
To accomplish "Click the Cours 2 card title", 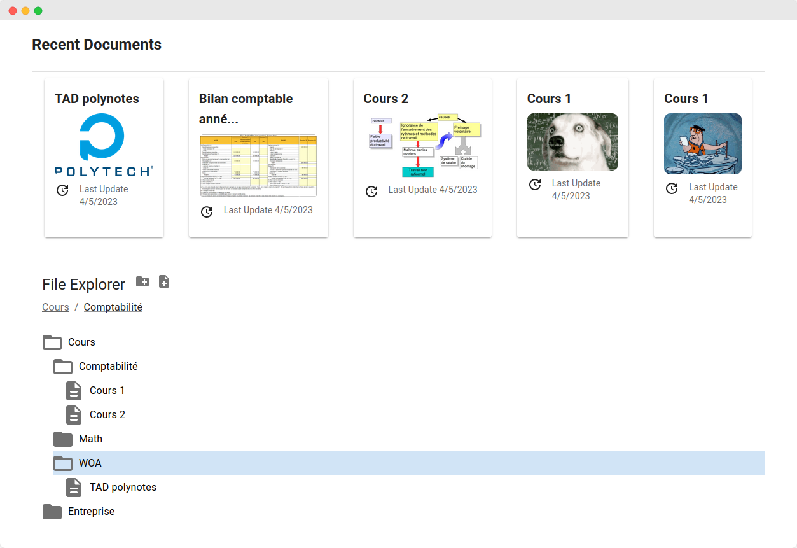I will (x=386, y=99).
